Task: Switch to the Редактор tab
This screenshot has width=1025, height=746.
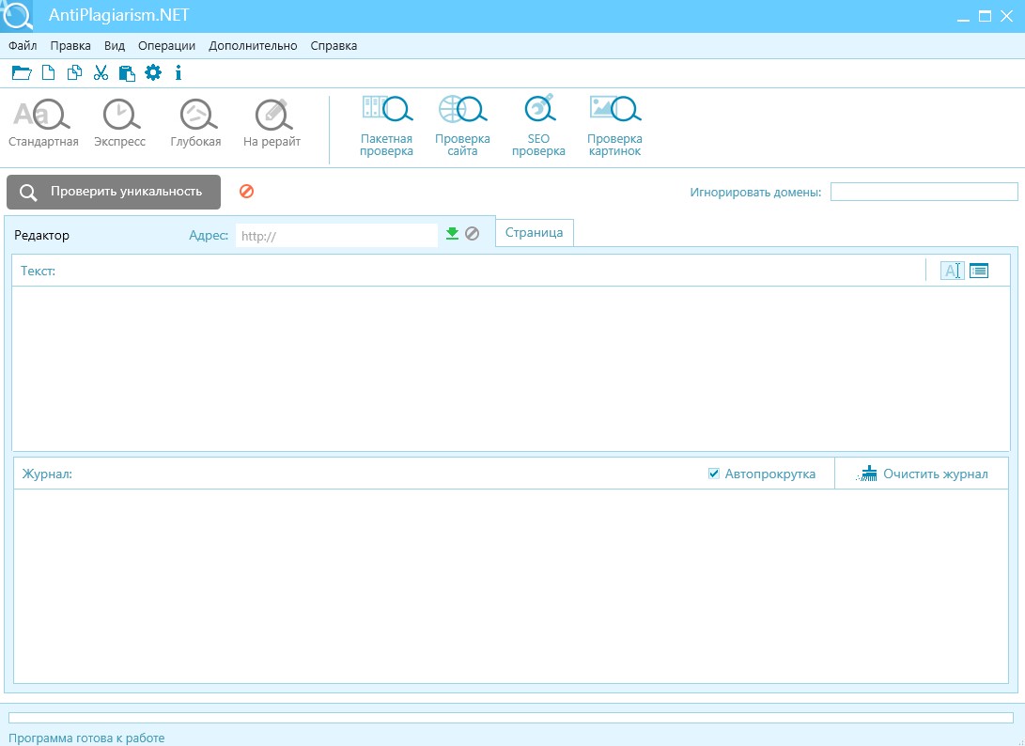Action: point(42,236)
